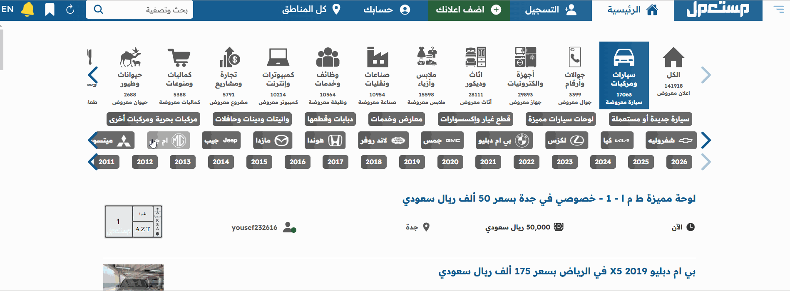Click the notification bell icon
Screen dimensions: 790x291
(x=27, y=9)
